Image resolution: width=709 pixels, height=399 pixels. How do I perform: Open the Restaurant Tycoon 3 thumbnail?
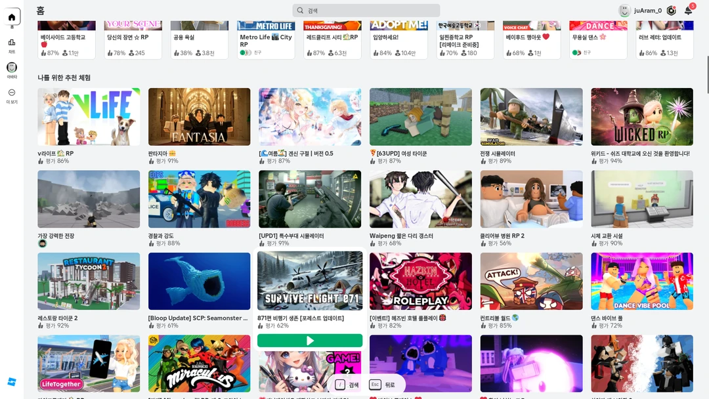coord(89,281)
